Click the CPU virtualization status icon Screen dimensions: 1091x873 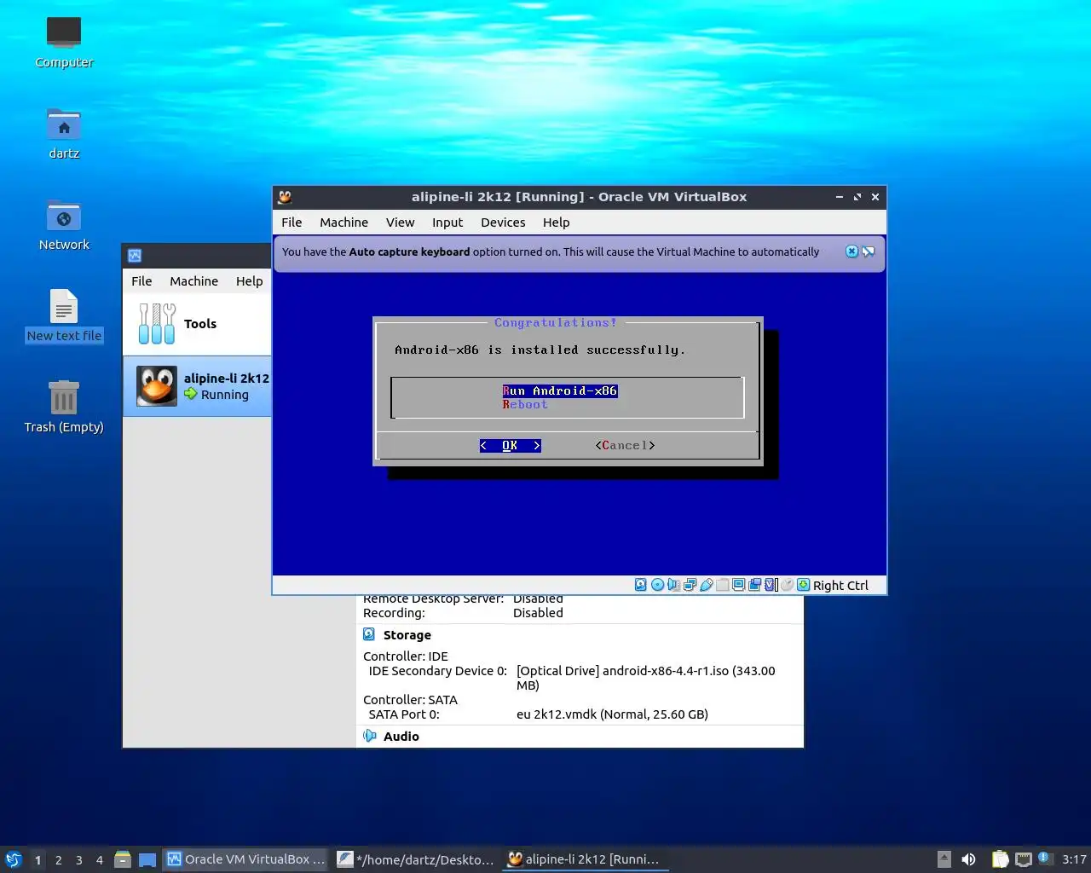[x=771, y=585]
